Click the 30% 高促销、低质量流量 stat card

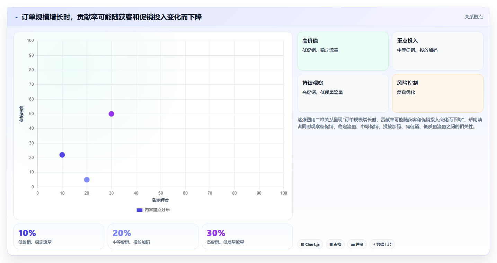[247, 236]
